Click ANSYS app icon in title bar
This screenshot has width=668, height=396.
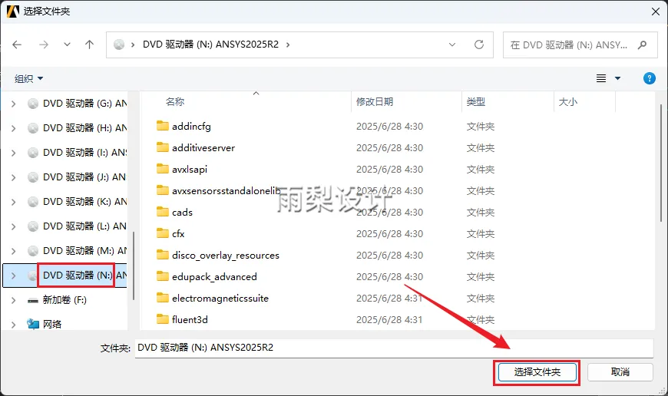(13, 12)
